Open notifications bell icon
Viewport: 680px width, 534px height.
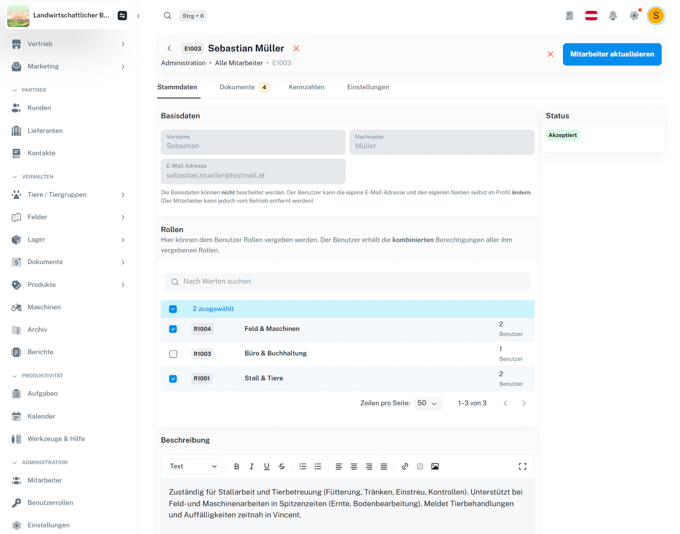tap(613, 16)
